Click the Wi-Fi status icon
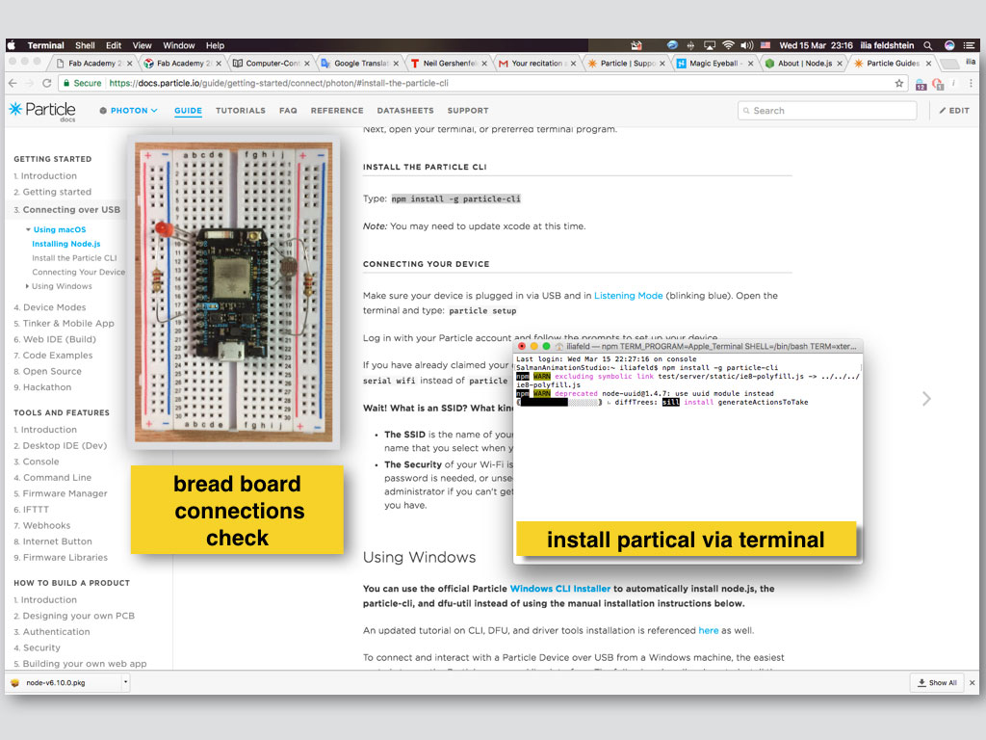 click(728, 45)
